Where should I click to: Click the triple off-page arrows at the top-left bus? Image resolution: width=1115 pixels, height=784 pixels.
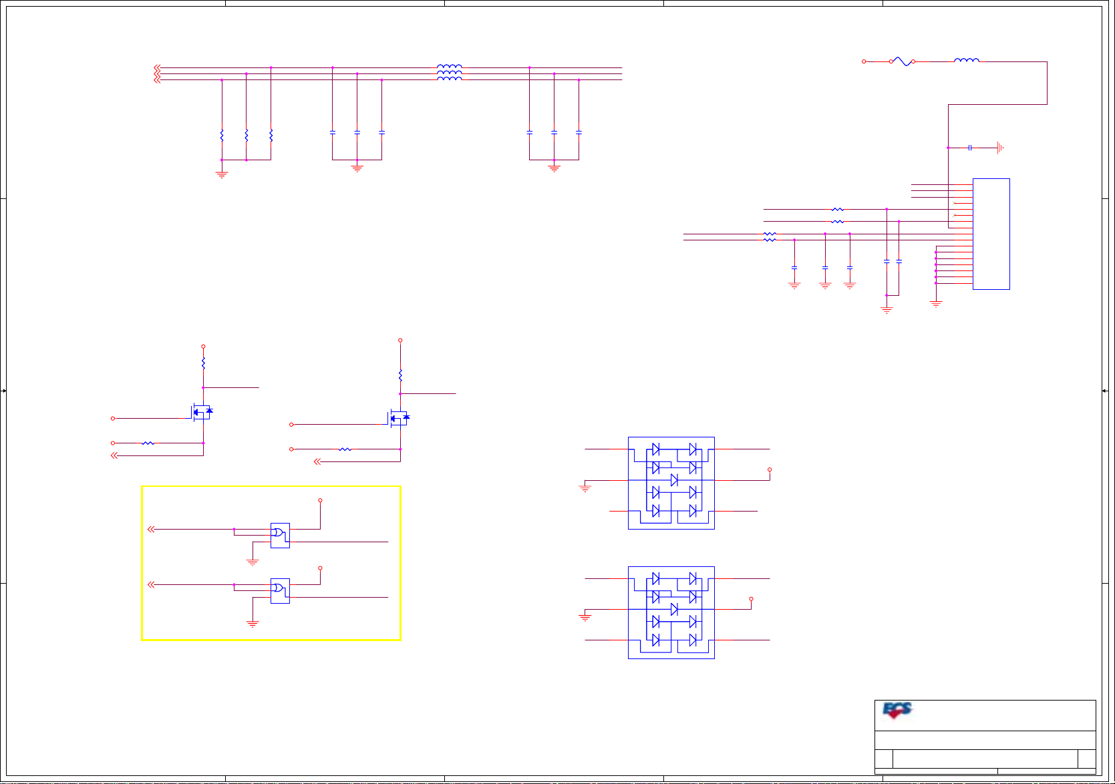point(157,73)
